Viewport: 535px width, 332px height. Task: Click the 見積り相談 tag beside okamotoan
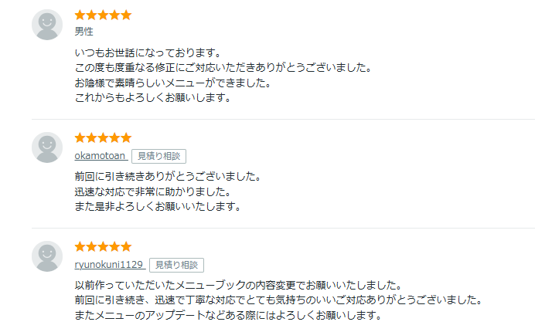(x=158, y=155)
